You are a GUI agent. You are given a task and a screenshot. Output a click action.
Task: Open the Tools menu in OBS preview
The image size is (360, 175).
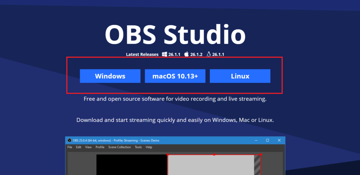pyautogui.click(x=138, y=147)
